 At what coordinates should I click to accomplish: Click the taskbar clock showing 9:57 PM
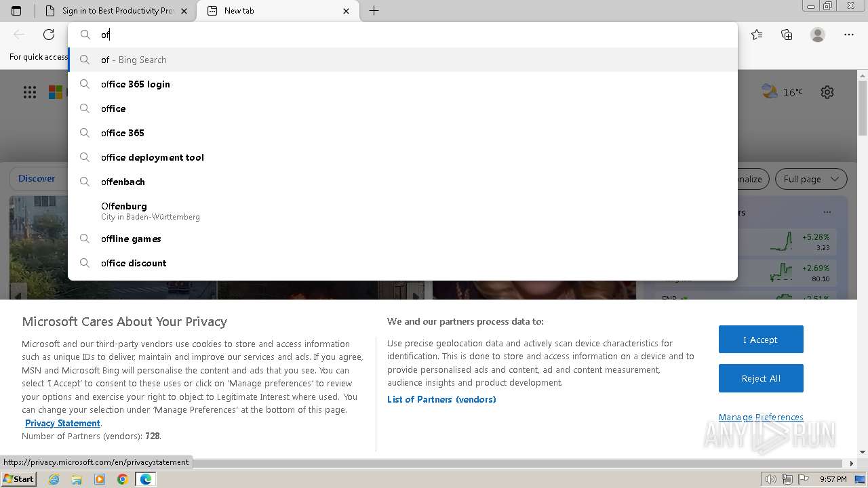pyautogui.click(x=833, y=479)
